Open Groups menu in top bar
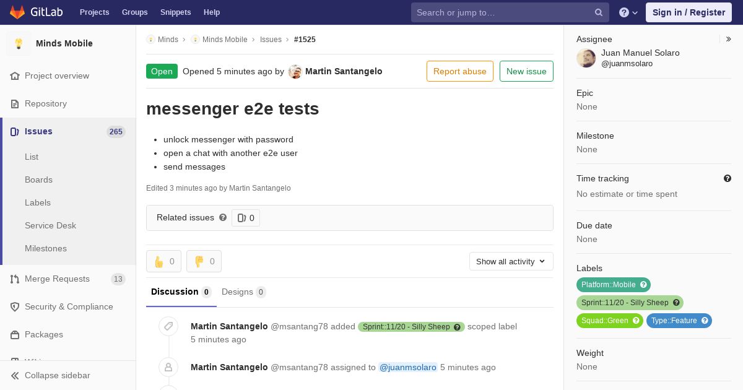This screenshot has width=743, height=390. tap(134, 12)
